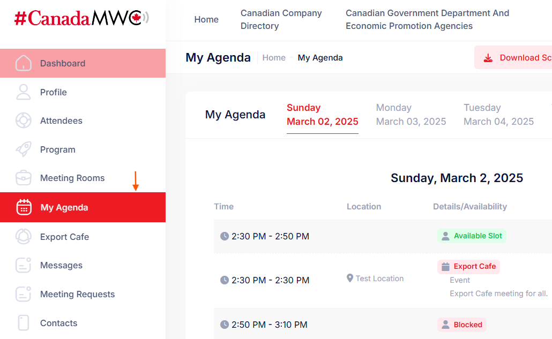Click the Profile person icon
The image size is (552, 339).
[x=24, y=92]
